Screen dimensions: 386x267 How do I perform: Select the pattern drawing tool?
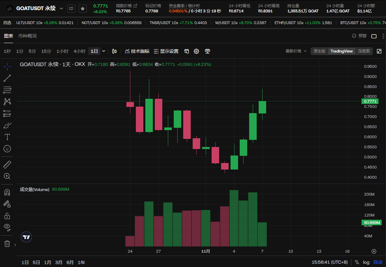click(7, 101)
